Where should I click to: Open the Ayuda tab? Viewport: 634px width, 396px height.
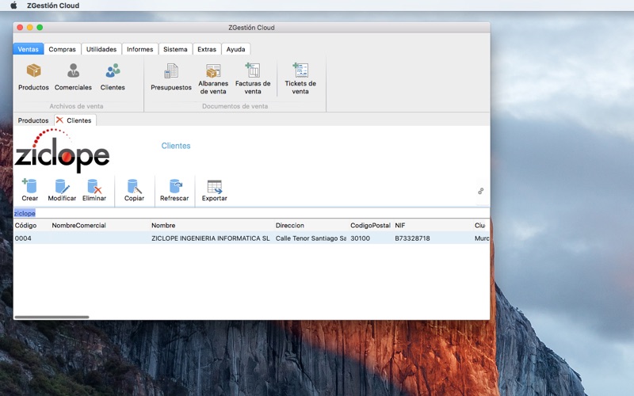pyautogui.click(x=235, y=49)
